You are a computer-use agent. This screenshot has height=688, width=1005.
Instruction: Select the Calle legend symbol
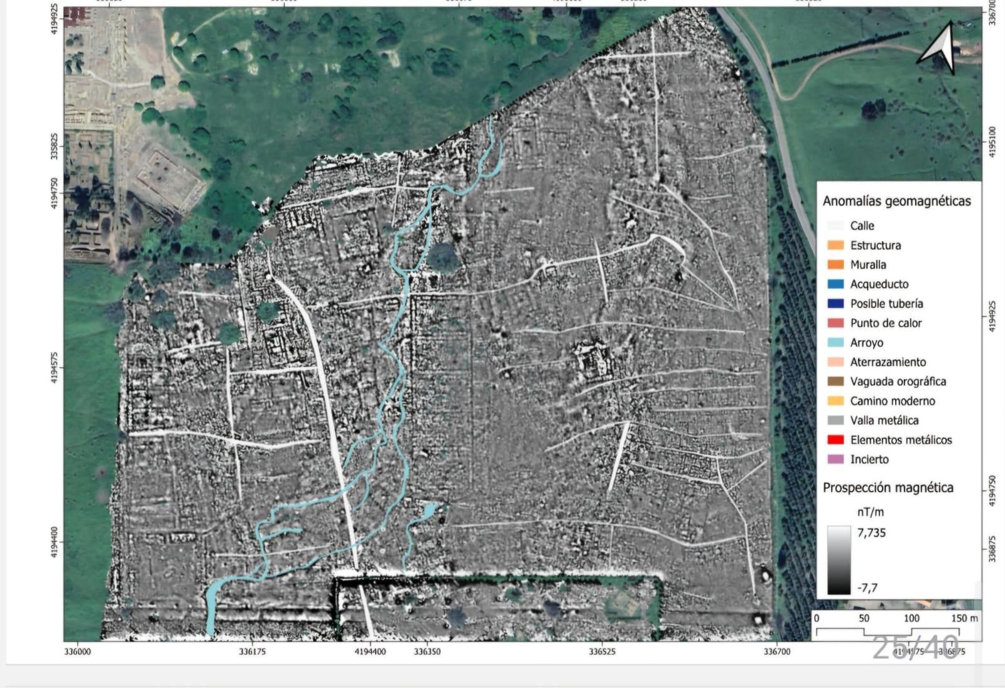pyautogui.click(x=835, y=225)
